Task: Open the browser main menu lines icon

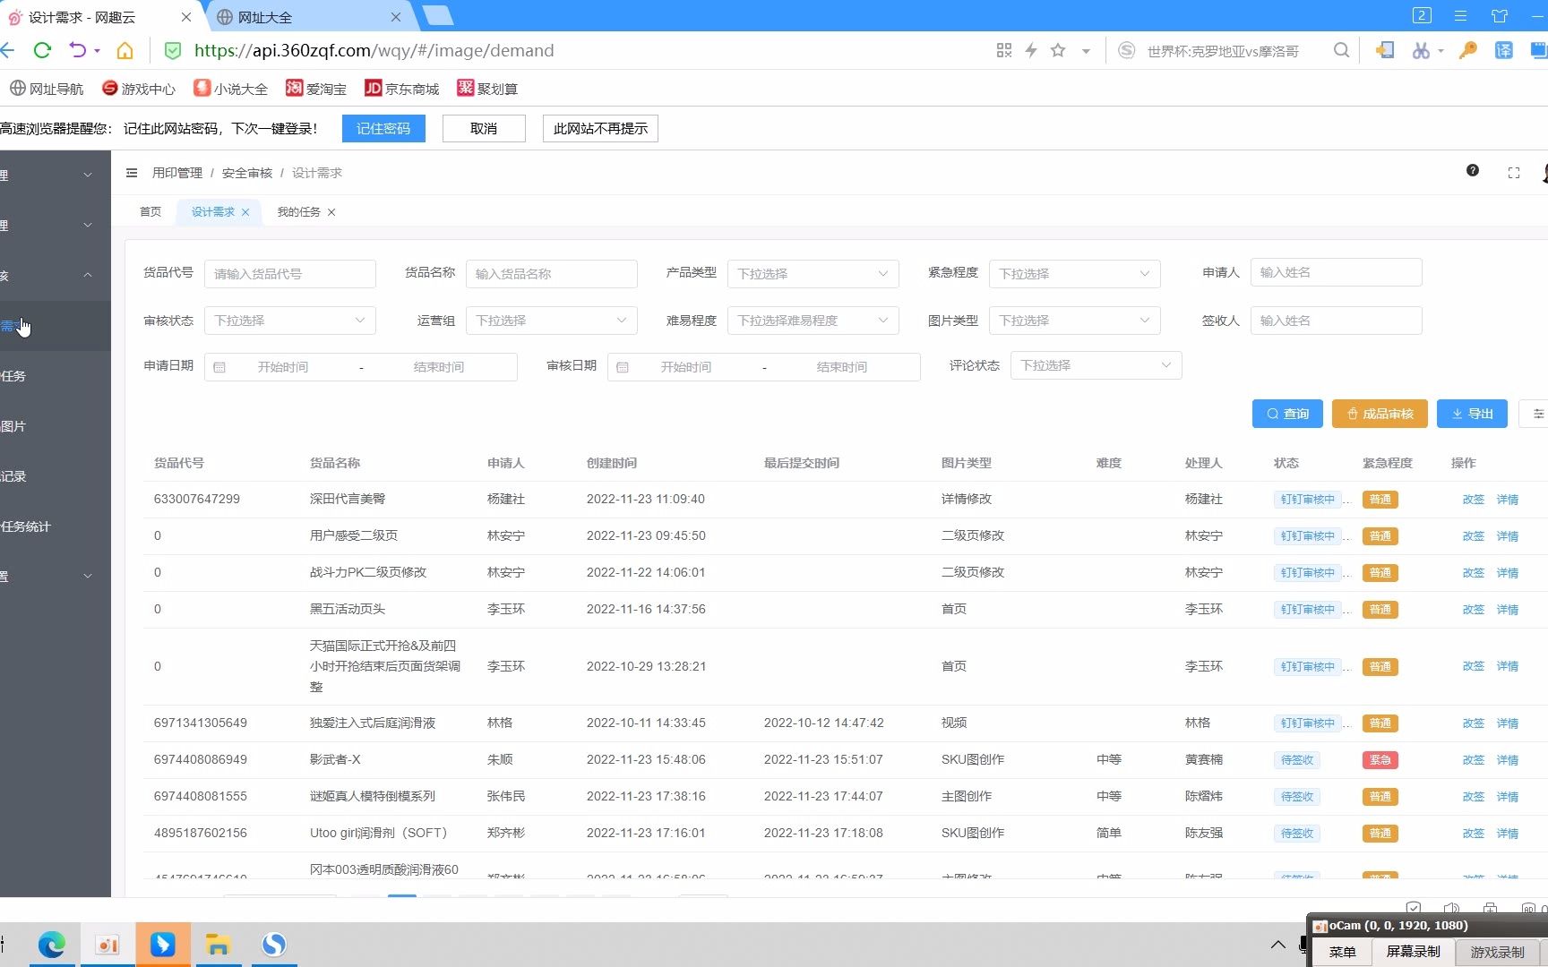Action: (1460, 15)
